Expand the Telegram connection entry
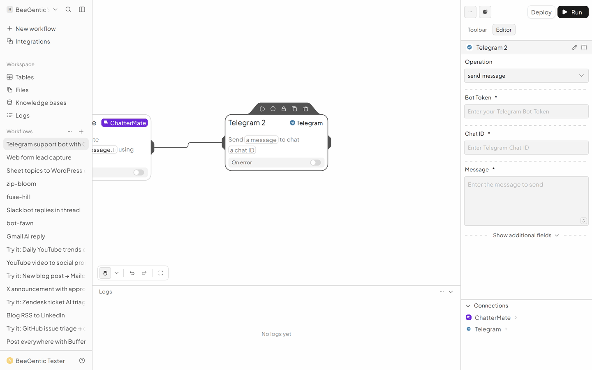The height and width of the screenshot is (370, 592). (x=487, y=329)
